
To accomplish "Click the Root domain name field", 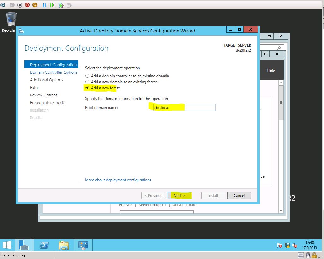I will 184,107.
